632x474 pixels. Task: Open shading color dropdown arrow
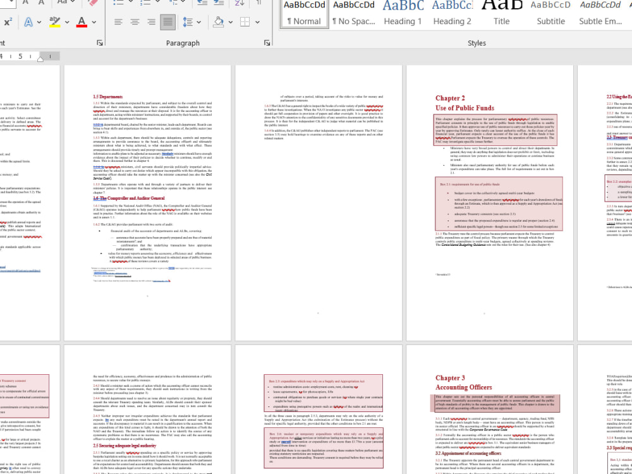tap(230, 22)
